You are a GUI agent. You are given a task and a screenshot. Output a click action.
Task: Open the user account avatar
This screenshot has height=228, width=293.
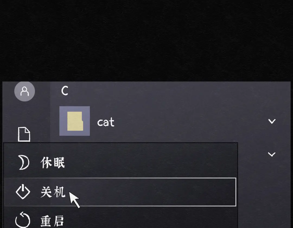(x=24, y=91)
